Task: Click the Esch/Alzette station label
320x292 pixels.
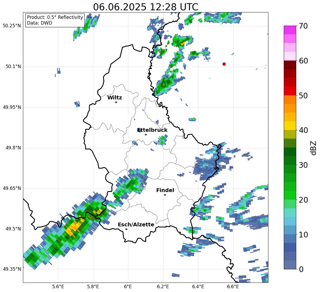Action: coord(136,224)
